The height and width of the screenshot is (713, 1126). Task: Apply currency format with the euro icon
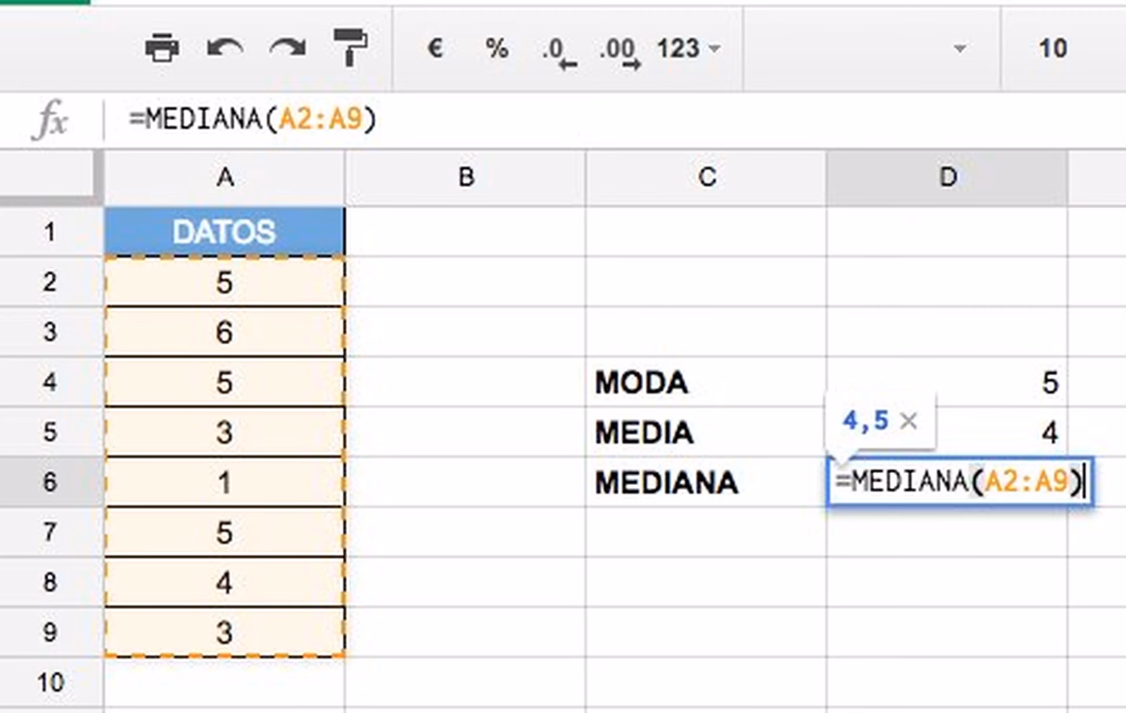click(x=434, y=49)
